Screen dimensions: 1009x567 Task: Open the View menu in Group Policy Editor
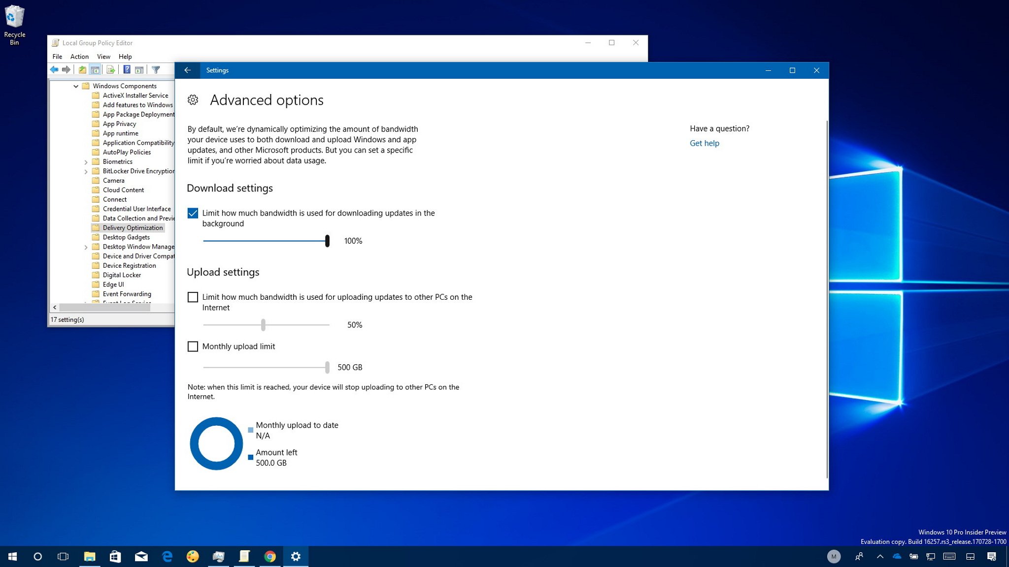tap(102, 56)
